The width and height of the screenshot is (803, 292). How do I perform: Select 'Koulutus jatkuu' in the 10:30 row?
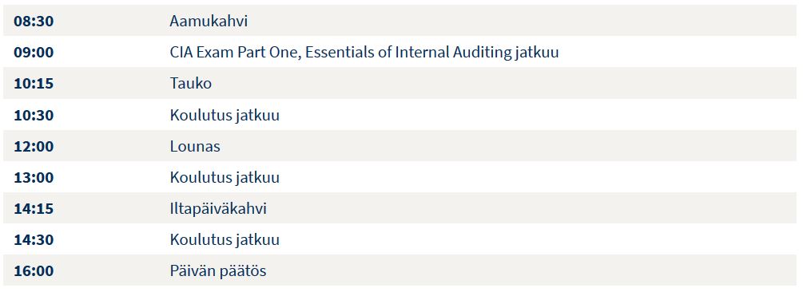tap(225, 116)
